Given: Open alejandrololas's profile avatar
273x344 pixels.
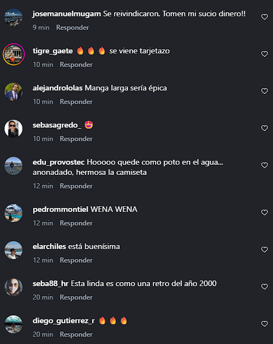Looking at the screenshot, I should (x=13, y=92).
